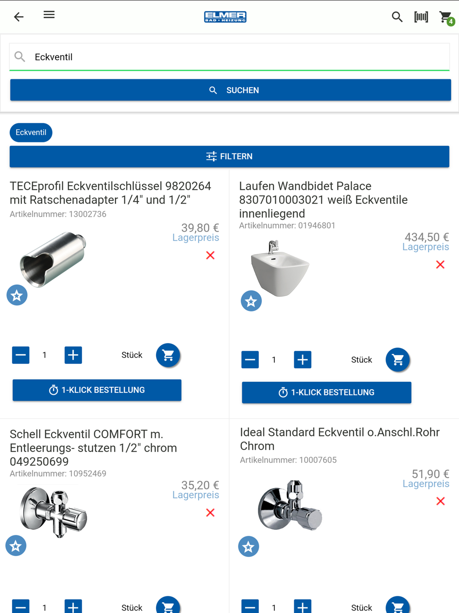The height and width of the screenshot is (613, 459).
Task: Open Ideal Standard Eckventil product image
Action: [290, 505]
